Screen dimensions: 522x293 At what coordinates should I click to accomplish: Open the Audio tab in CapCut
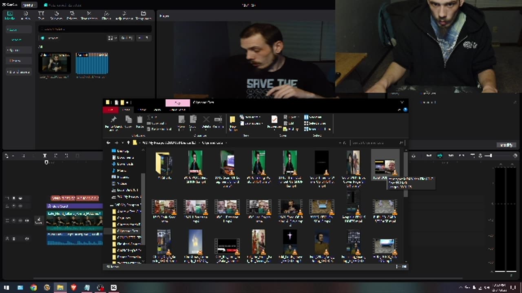click(x=25, y=15)
